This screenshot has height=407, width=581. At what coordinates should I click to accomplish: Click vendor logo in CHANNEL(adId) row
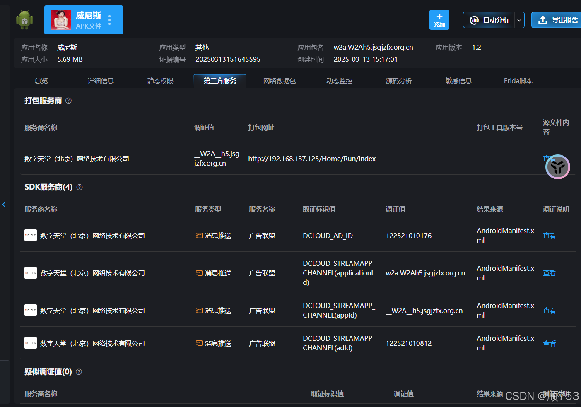(31, 343)
